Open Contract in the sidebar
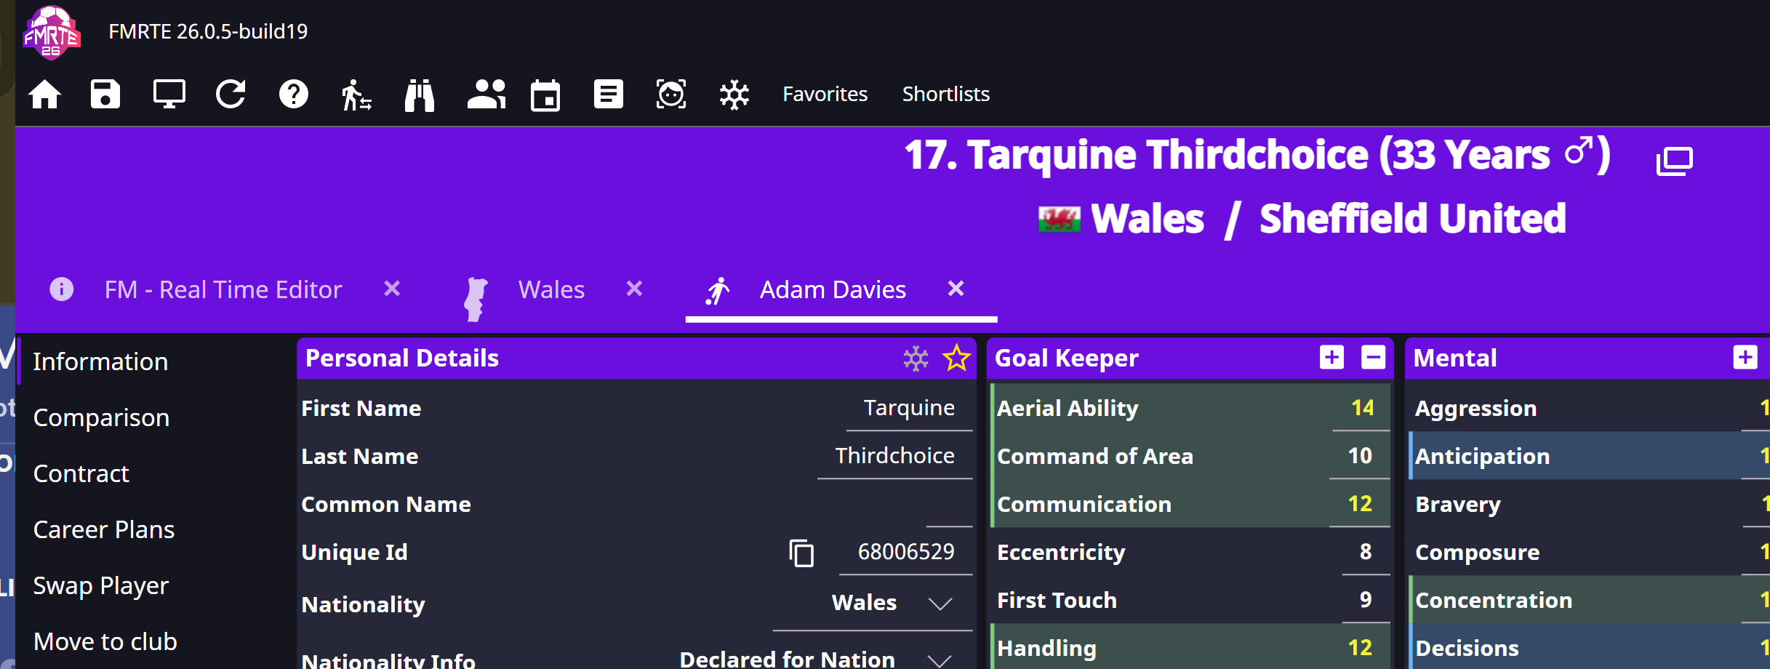1770x669 pixels. click(x=81, y=473)
